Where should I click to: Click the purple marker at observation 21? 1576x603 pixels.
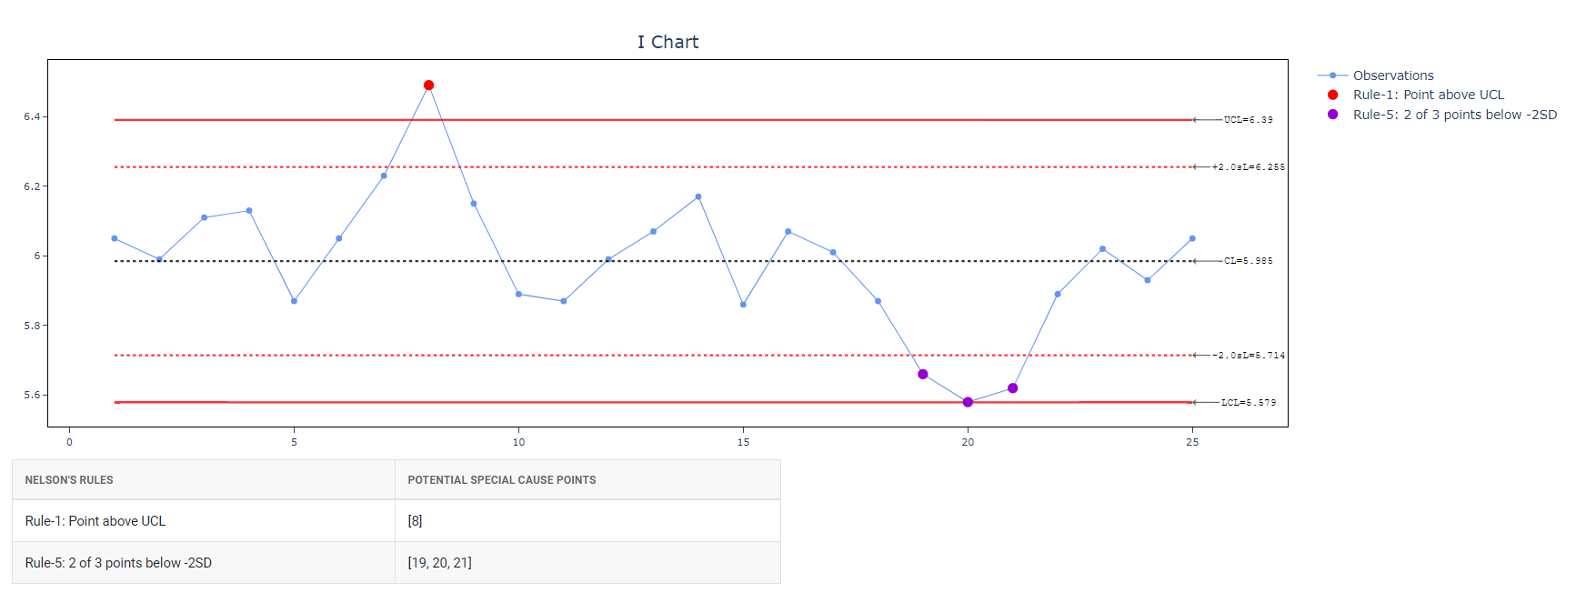(1012, 388)
